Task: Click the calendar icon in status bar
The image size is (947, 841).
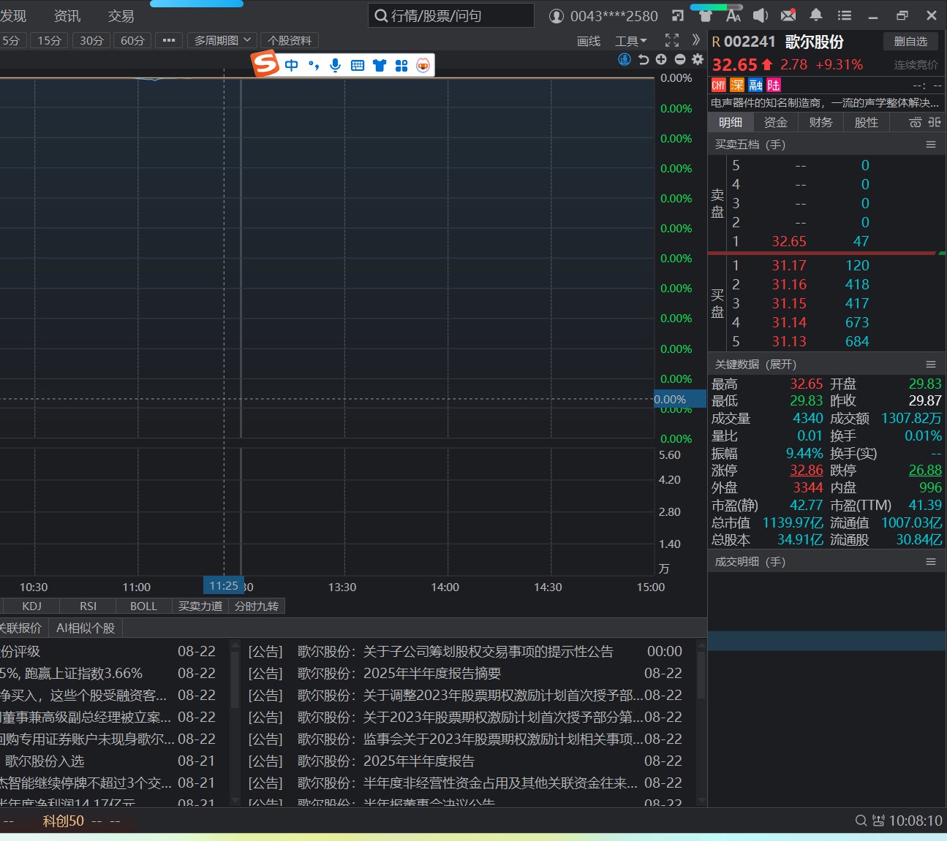Action: coord(878,821)
